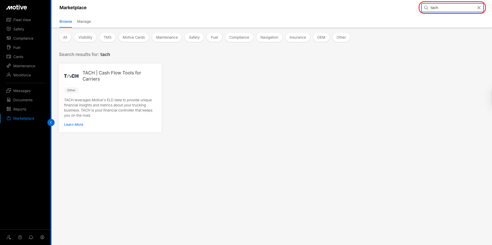This screenshot has width=492, height=245.
Task: Filter by Motive Cards category
Action: 134,37
